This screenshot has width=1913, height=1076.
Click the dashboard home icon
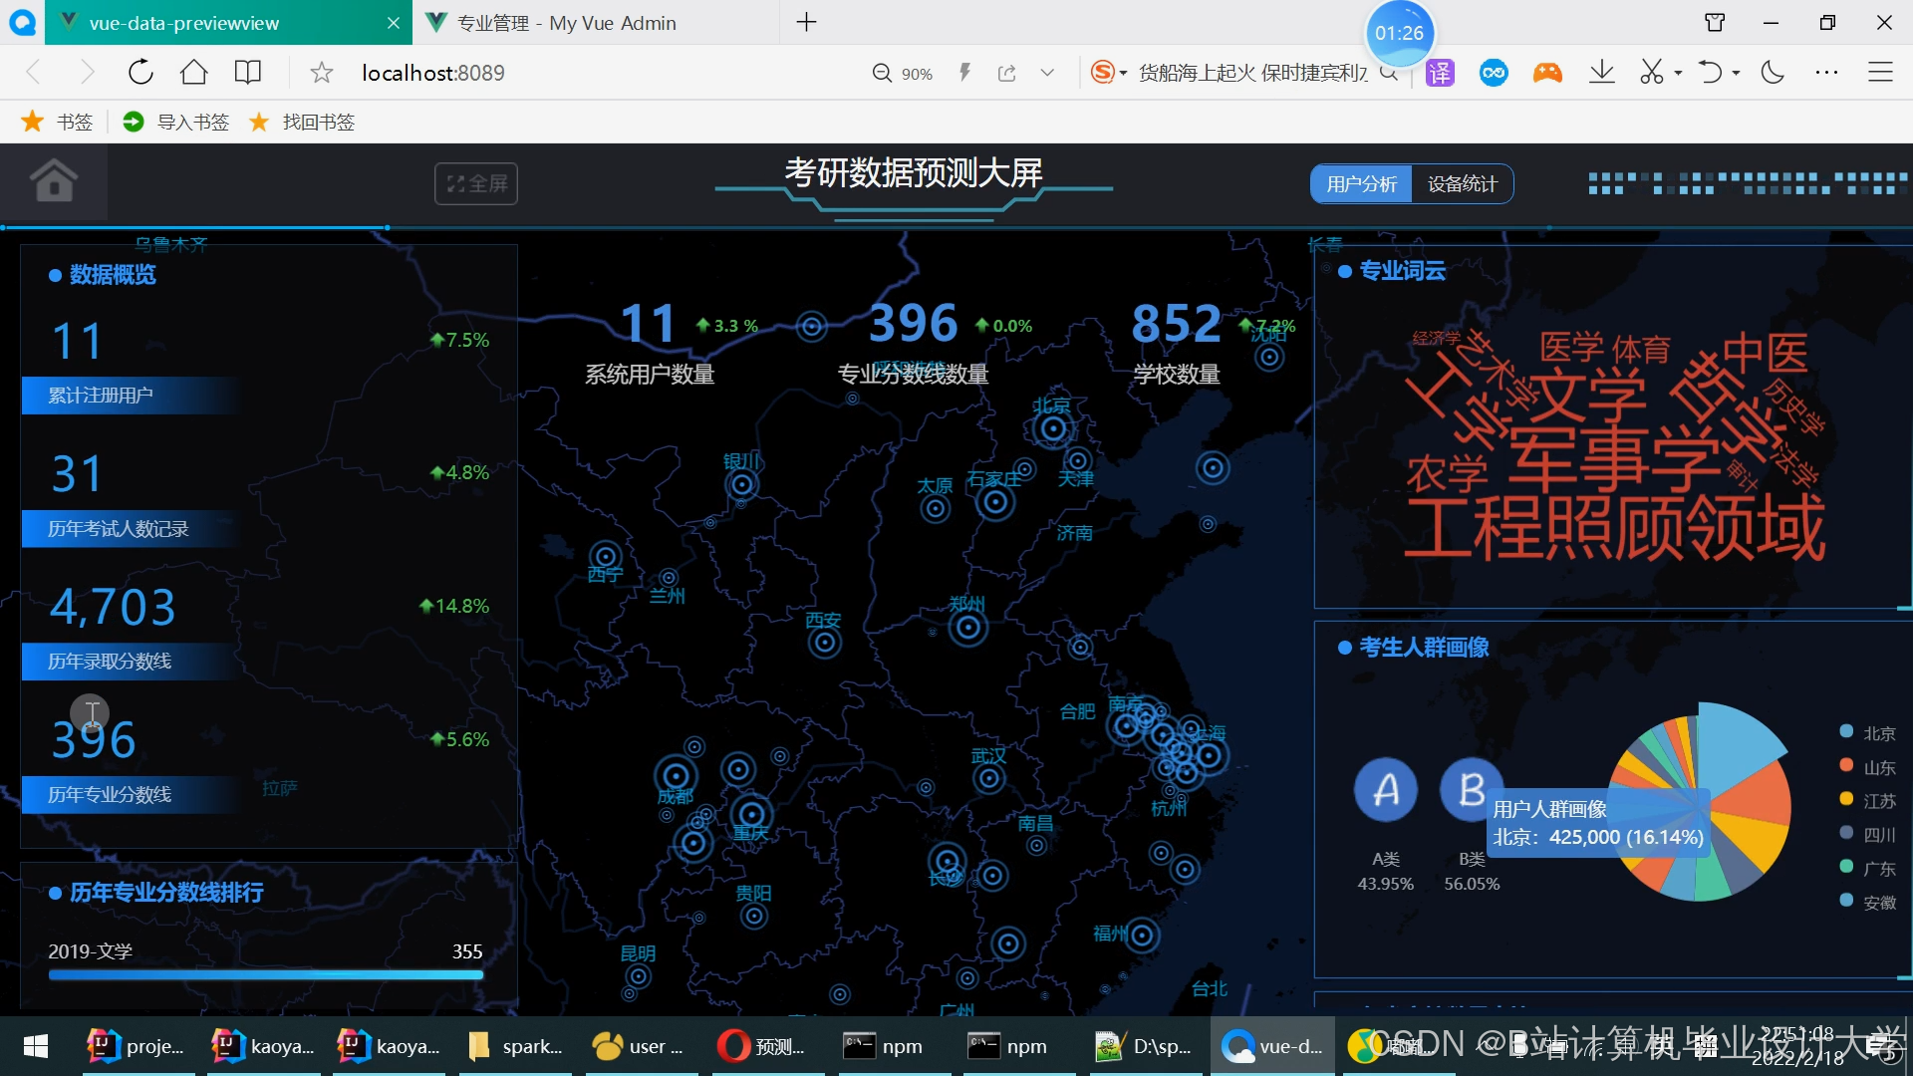pos(54,181)
